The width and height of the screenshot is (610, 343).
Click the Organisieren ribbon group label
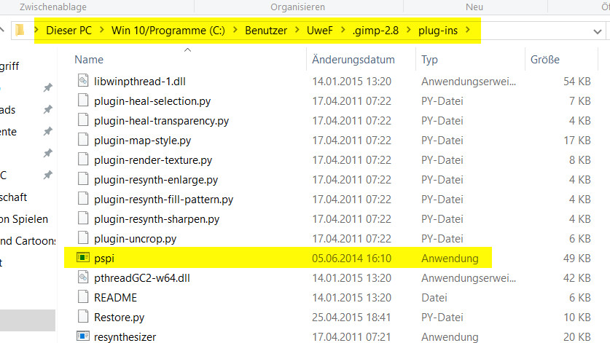point(297,7)
